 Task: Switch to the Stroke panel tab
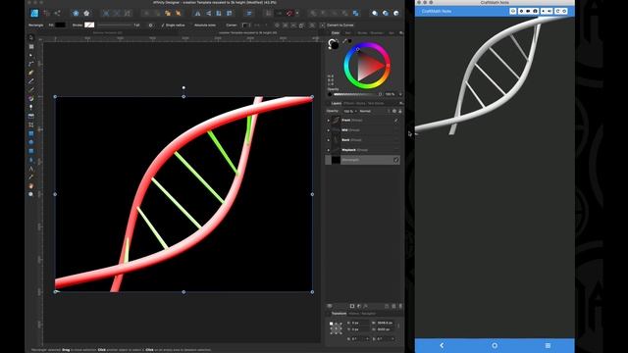tap(362, 32)
